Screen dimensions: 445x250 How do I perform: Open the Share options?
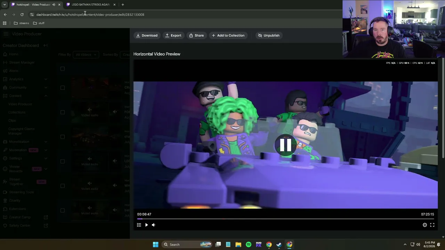point(196,35)
